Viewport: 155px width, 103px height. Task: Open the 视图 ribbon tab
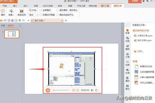70,6
